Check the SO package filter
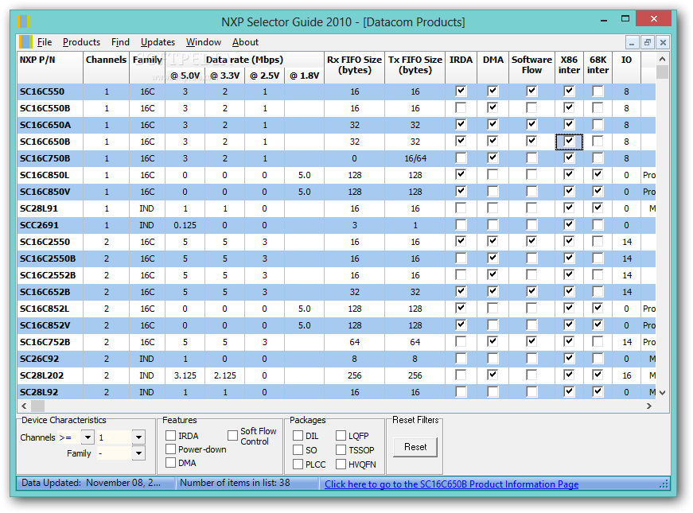This screenshot has width=693, height=513. 298,450
